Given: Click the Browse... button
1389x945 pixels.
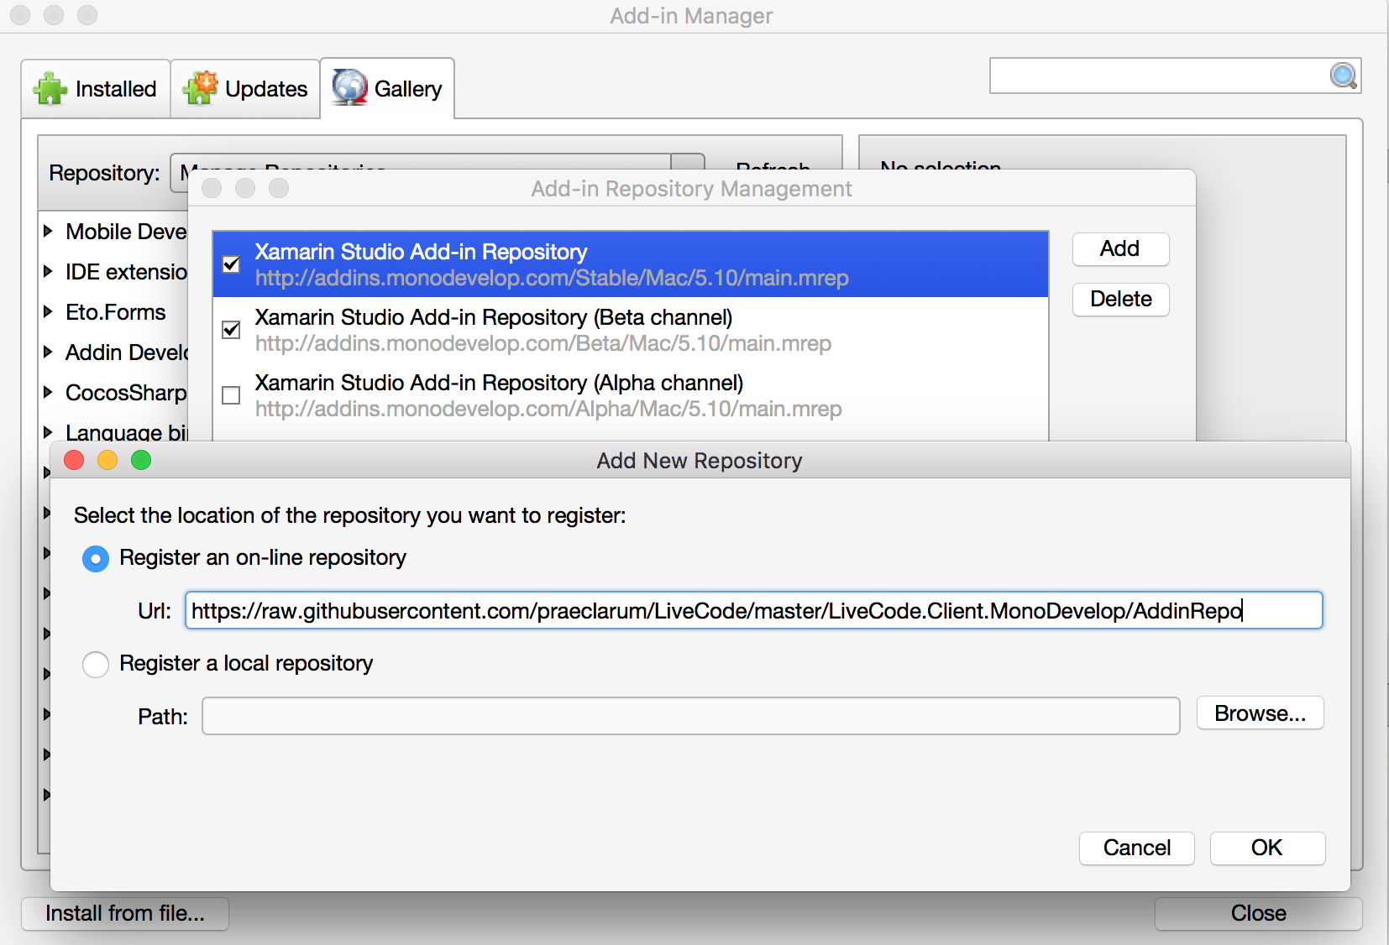Looking at the screenshot, I should pyautogui.click(x=1261, y=713).
